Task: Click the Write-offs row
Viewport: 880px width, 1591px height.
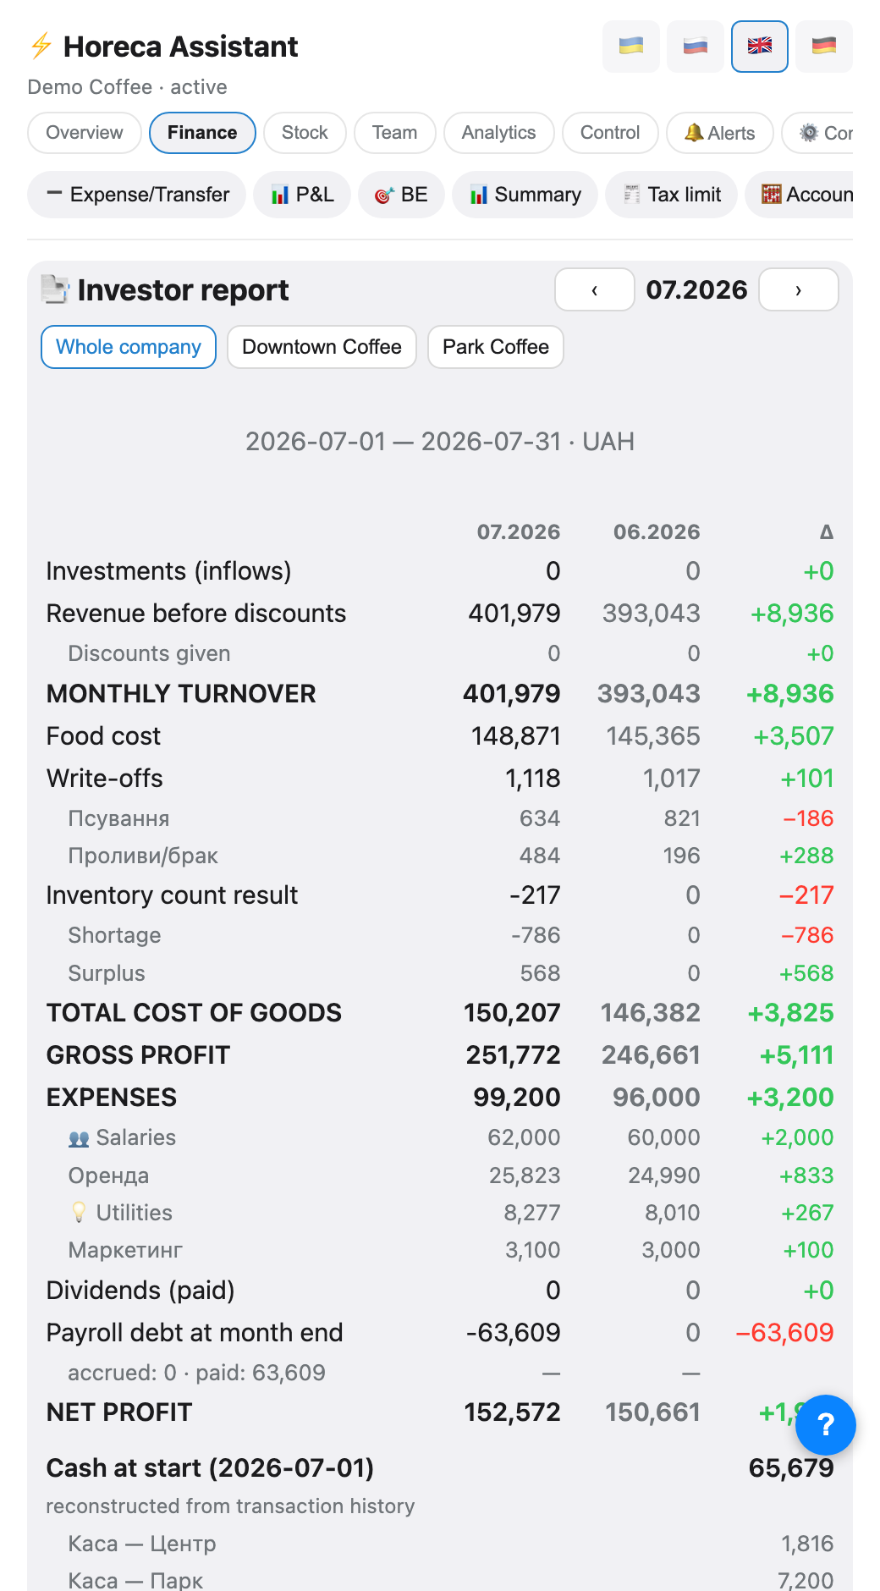Action: pos(440,779)
